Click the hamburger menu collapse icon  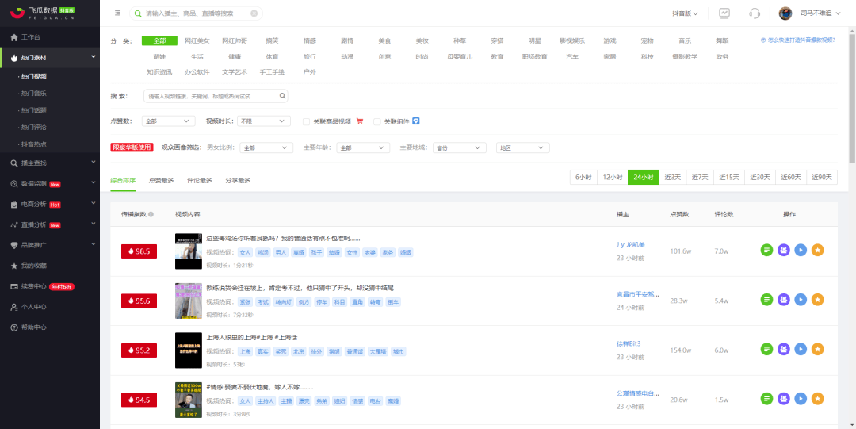117,13
